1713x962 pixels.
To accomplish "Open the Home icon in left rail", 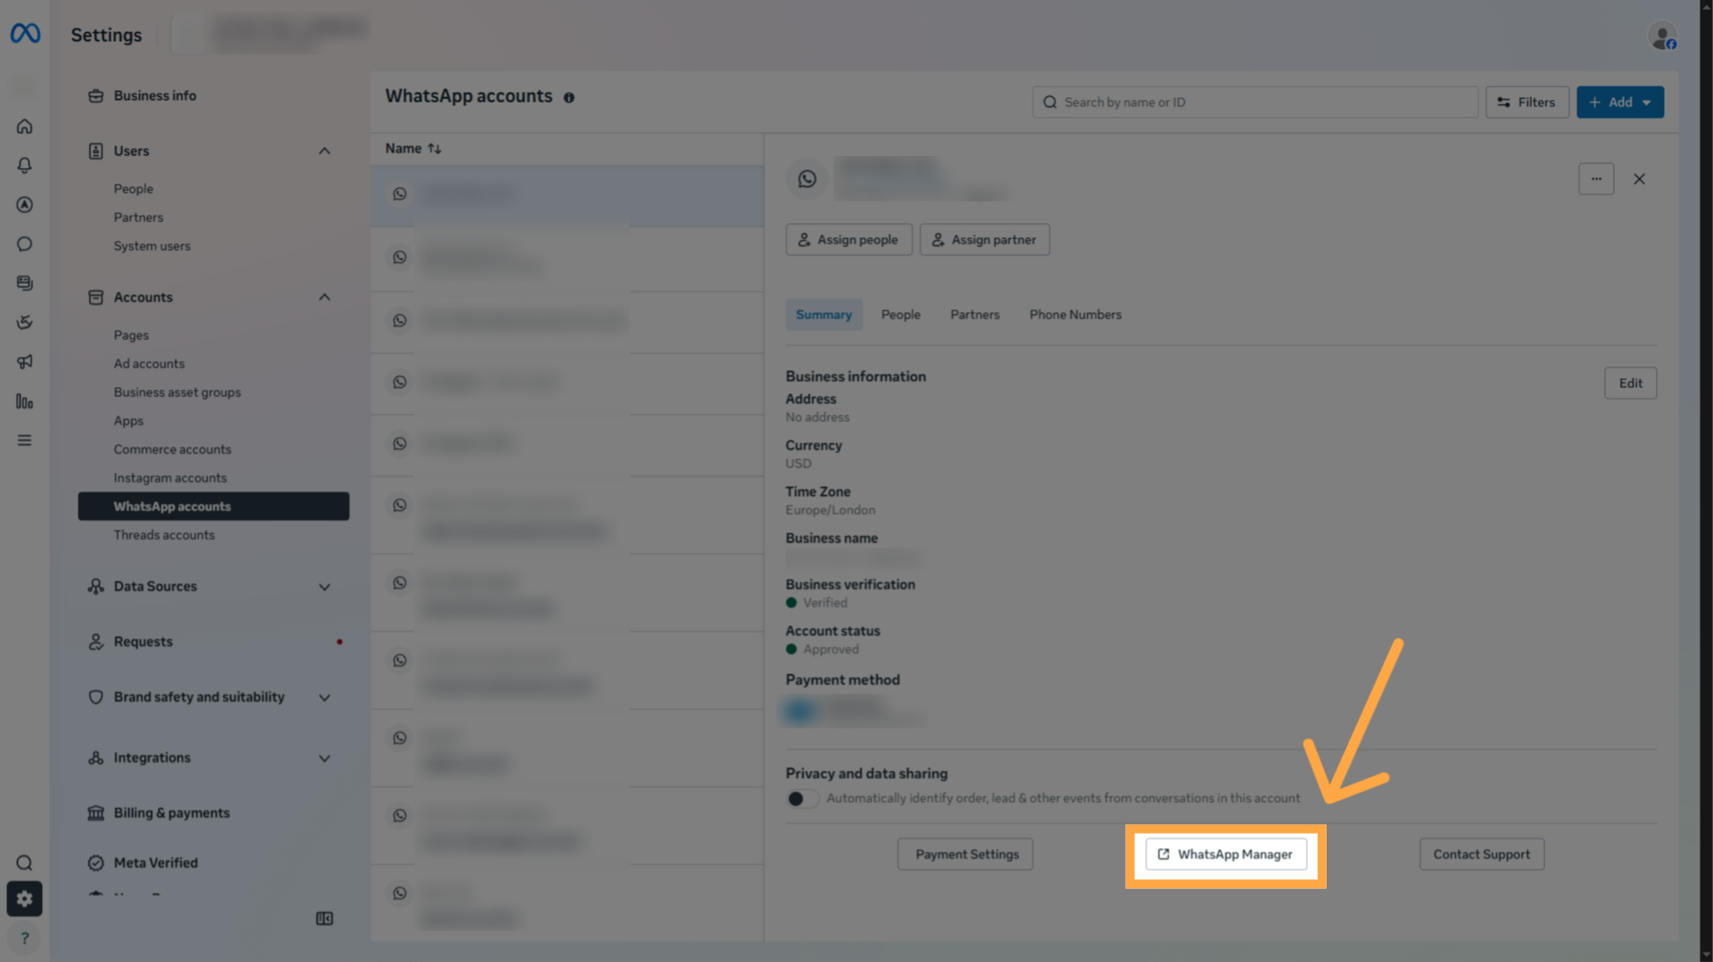I will pyautogui.click(x=25, y=126).
